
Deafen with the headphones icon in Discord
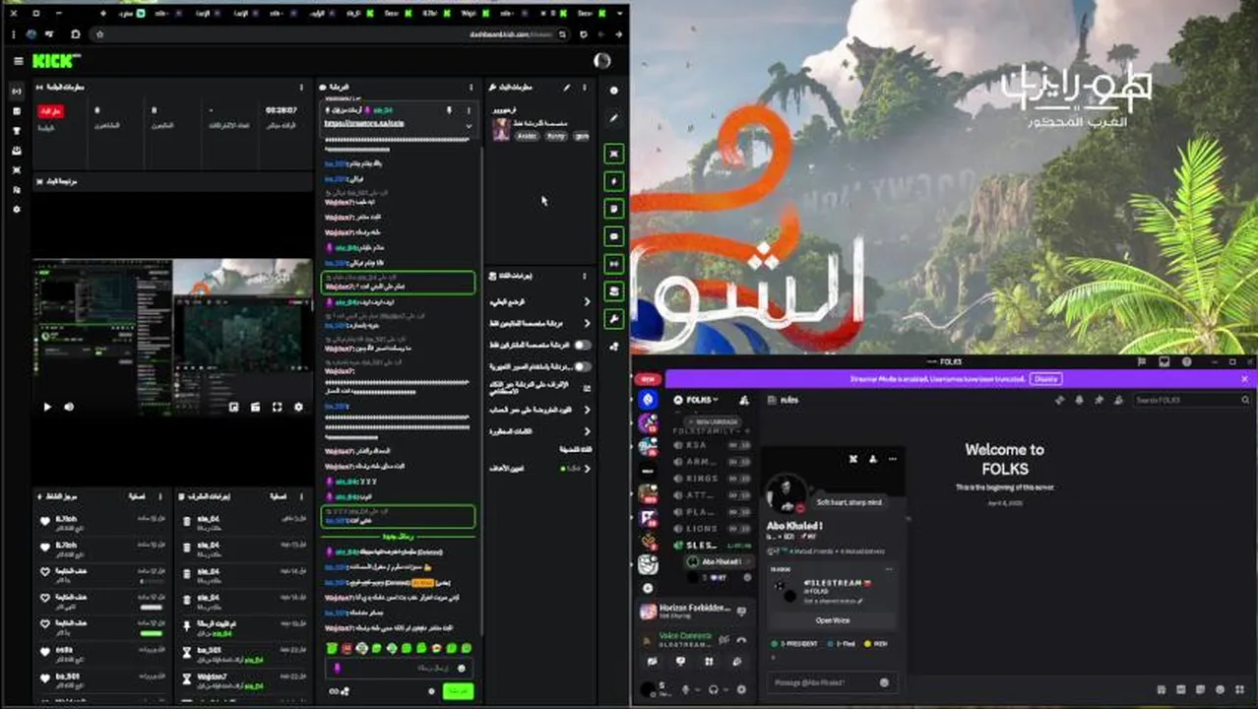click(x=714, y=689)
